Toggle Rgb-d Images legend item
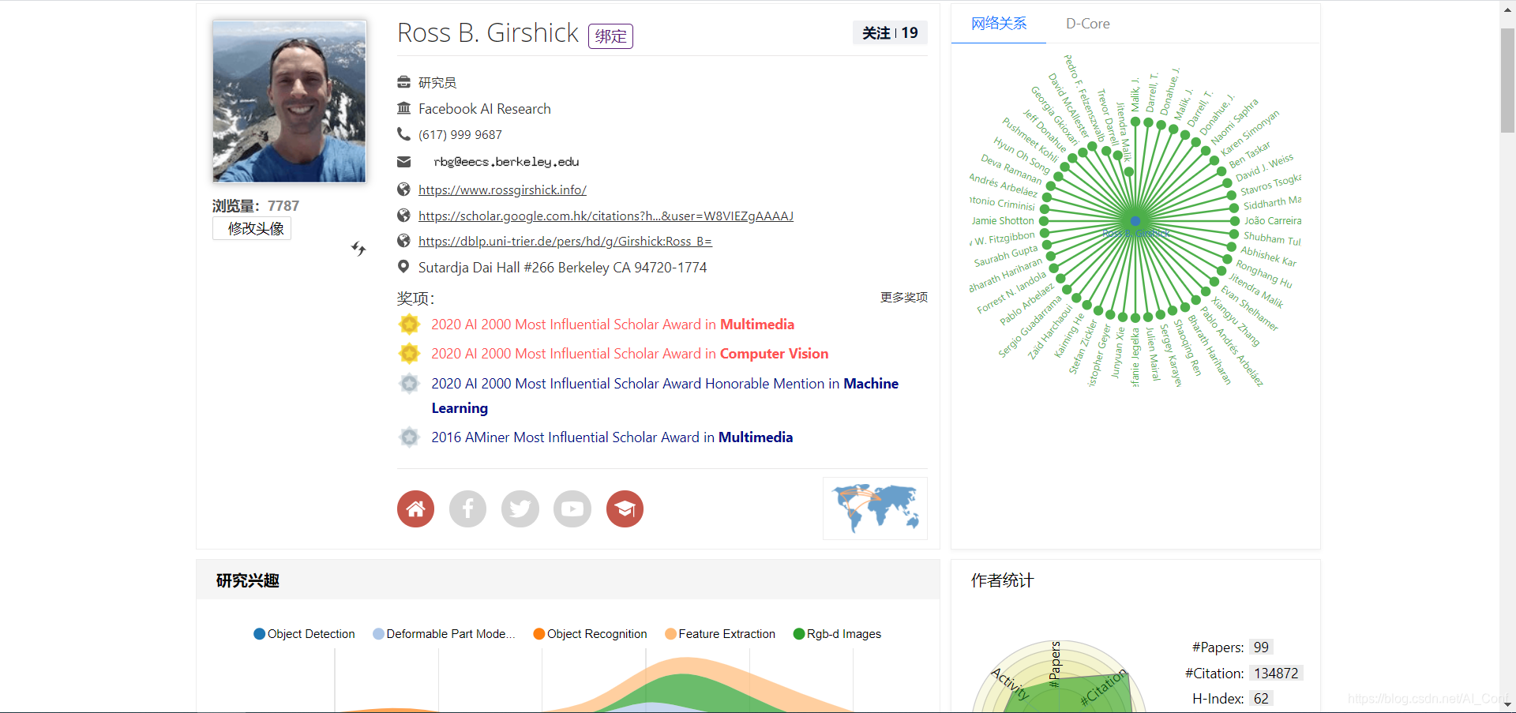This screenshot has width=1516, height=713. pyautogui.click(x=837, y=634)
